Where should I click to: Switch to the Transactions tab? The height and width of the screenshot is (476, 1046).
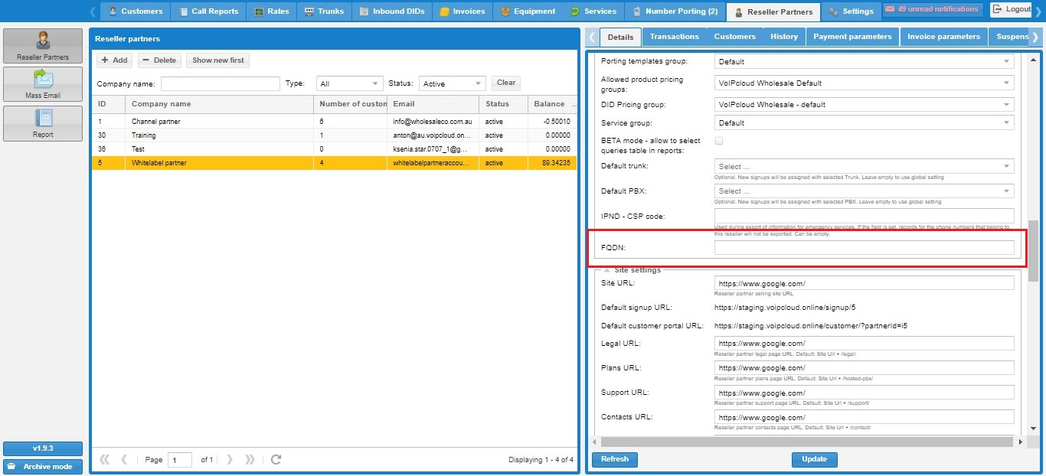click(x=674, y=37)
